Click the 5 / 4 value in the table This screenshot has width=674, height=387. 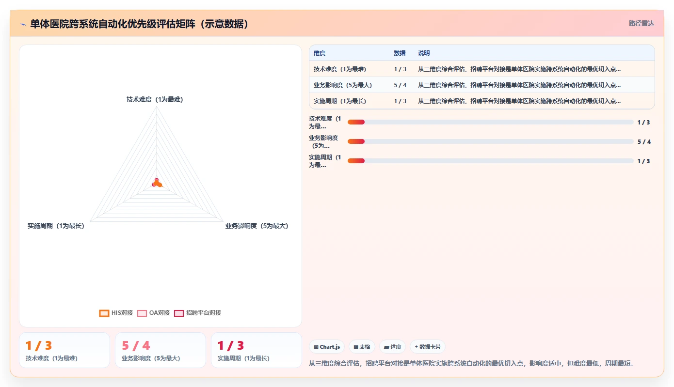click(x=400, y=85)
